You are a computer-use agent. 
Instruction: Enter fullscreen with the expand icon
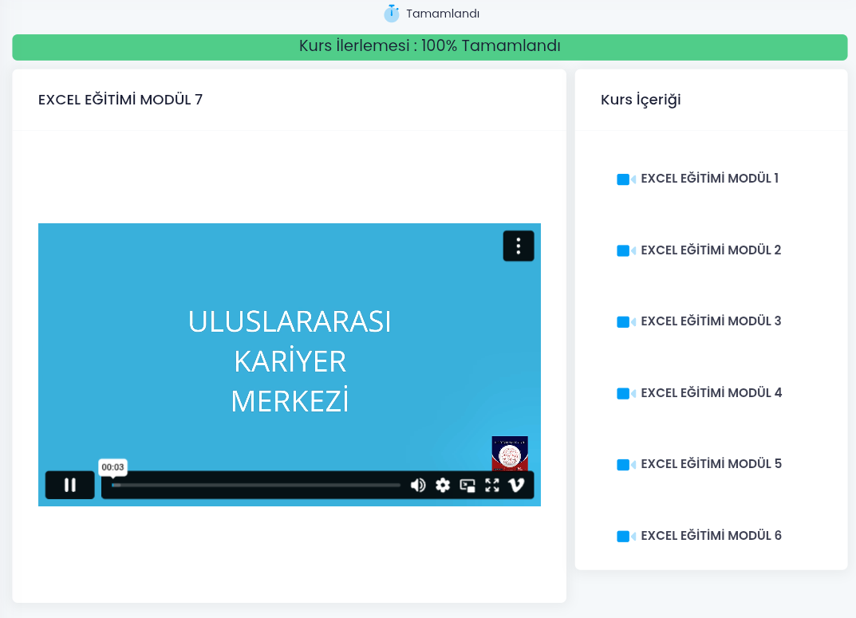(492, 485)
